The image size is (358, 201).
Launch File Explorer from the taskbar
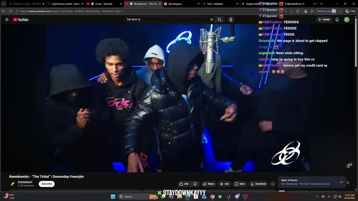(x=180, y=197)
